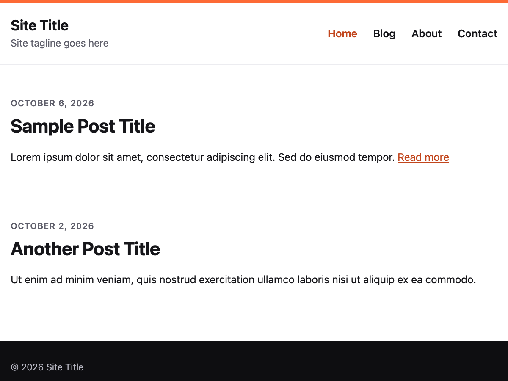Click the October 2, 2026 date
Viewport: 508px width, 381px height.
[x=52, y=226]
